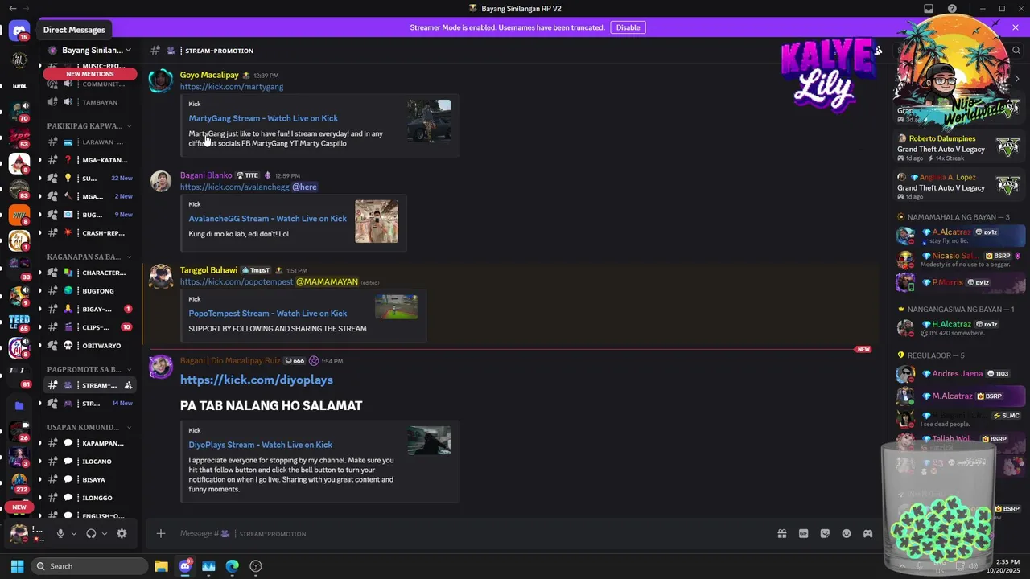The width and height of the screenshot is (1030, 579).
Task: Open the kick.com/avalanchegg link
Action: 234,187
